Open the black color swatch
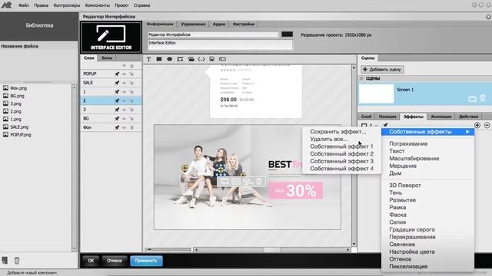 (x=287, y=34)
